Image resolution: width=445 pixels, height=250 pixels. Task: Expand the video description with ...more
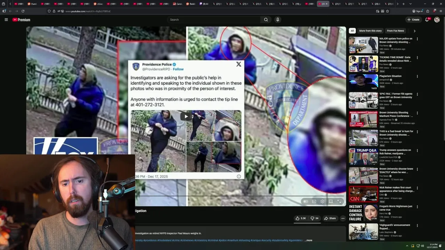point(308,240)
